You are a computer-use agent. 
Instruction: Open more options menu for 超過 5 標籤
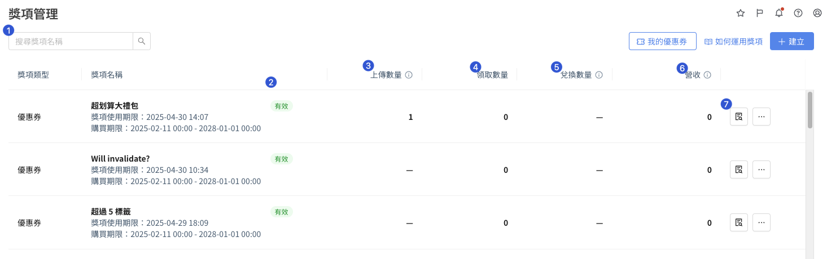(x=762, y=222)
